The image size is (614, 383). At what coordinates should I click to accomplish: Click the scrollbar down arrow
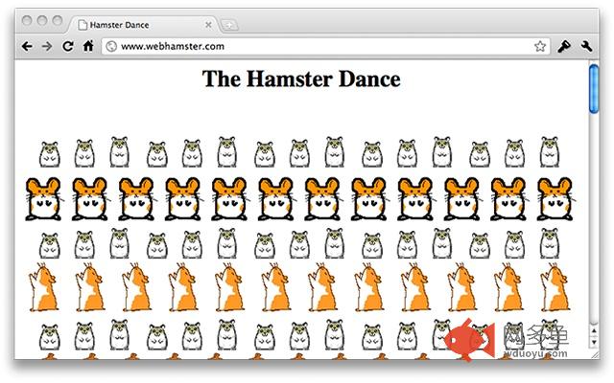click(594, 342)
